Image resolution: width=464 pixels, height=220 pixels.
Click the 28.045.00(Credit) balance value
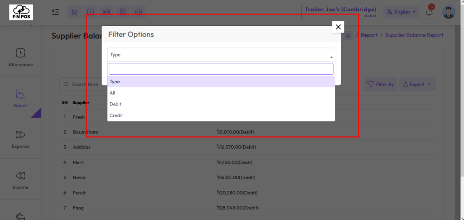[x=237, y=208]
